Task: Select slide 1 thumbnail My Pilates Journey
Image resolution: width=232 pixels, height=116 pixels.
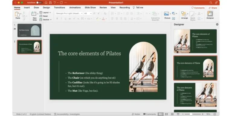Action: coord(29,30)
